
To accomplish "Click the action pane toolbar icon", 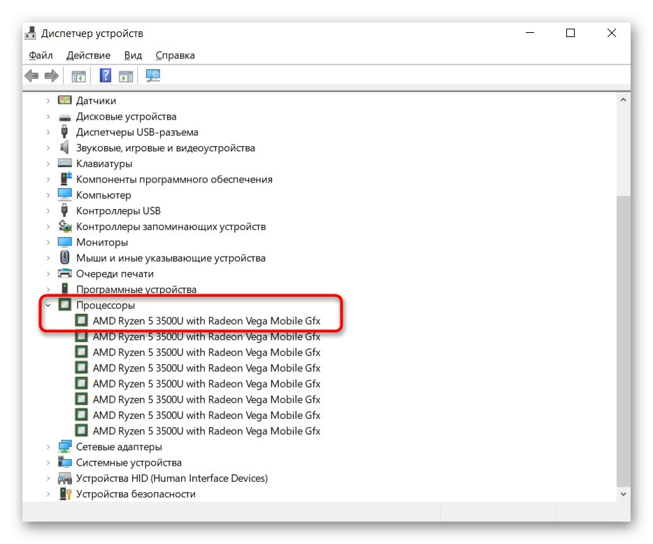I will 126,76.
